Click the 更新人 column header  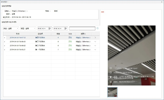[83, 33]
